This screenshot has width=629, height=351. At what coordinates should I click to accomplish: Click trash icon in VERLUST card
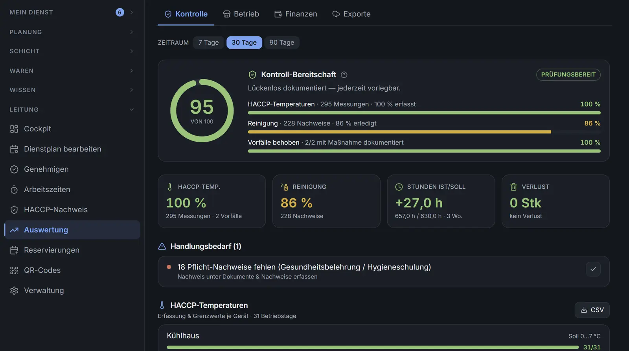click(513, 187)
